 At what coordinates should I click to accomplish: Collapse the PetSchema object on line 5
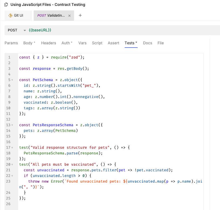(12, 80)
